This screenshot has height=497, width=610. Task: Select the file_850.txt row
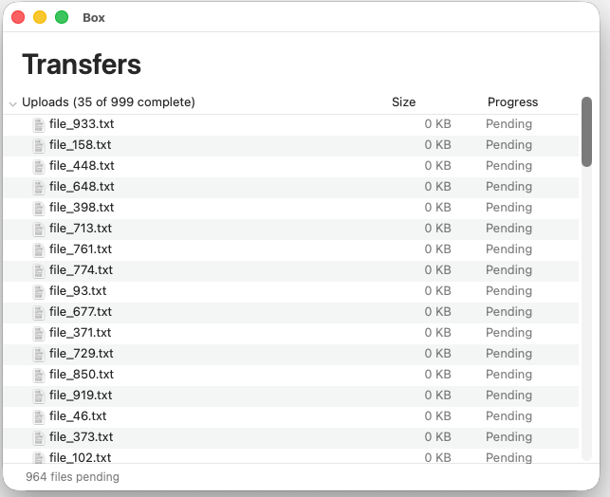tap(291, 375)
